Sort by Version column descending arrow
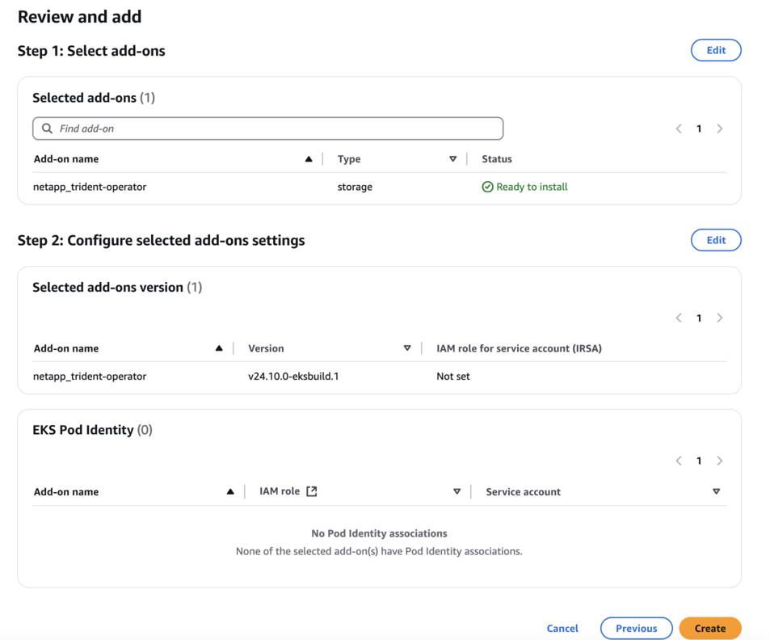The height and width of the screenshot is (640, 770). 407,348
